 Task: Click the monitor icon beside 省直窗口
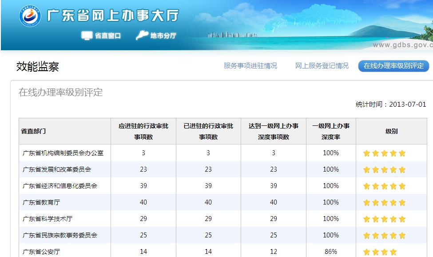click(87, 36)
